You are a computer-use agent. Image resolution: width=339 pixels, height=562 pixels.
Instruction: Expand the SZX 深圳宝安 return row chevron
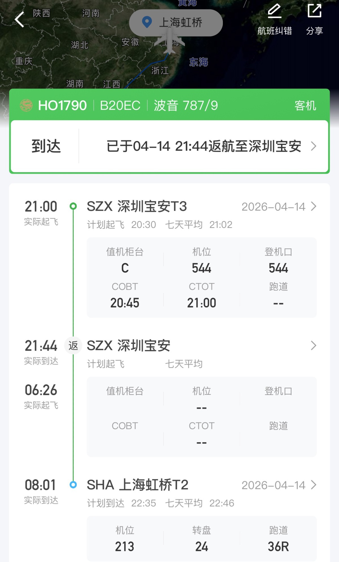click(x=313, y=346)
